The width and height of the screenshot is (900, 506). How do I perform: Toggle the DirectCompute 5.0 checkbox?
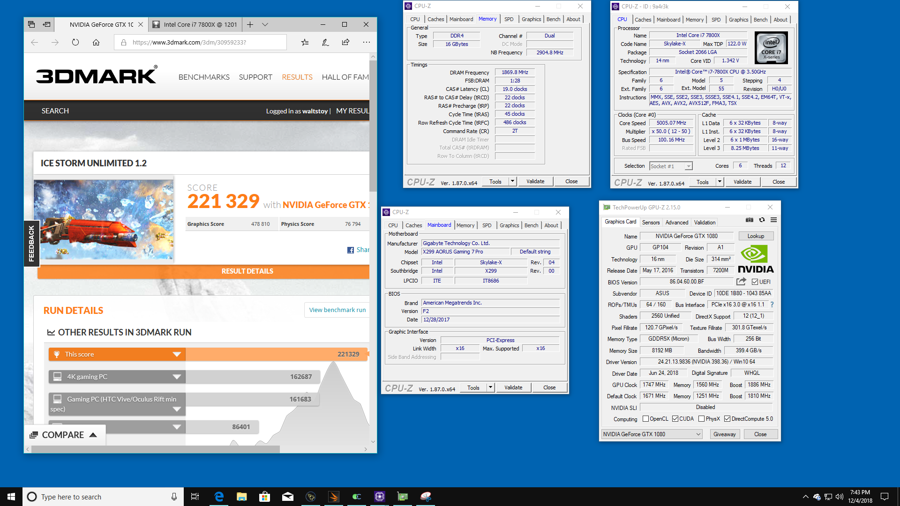coord(727,419)
